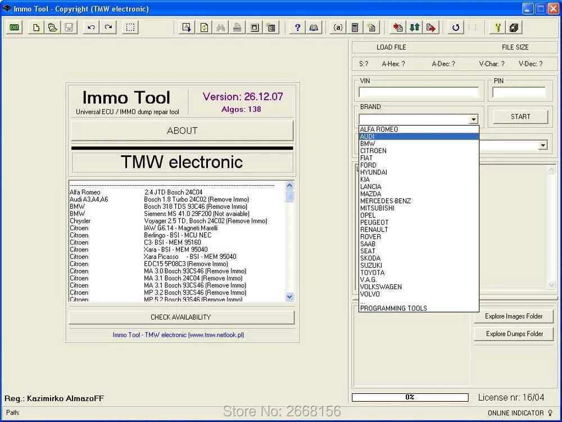Activate the dashed-rectangle selection tool
Viewport: 562px width, 422px height.
pyautogui.click(x=130, y=27)
